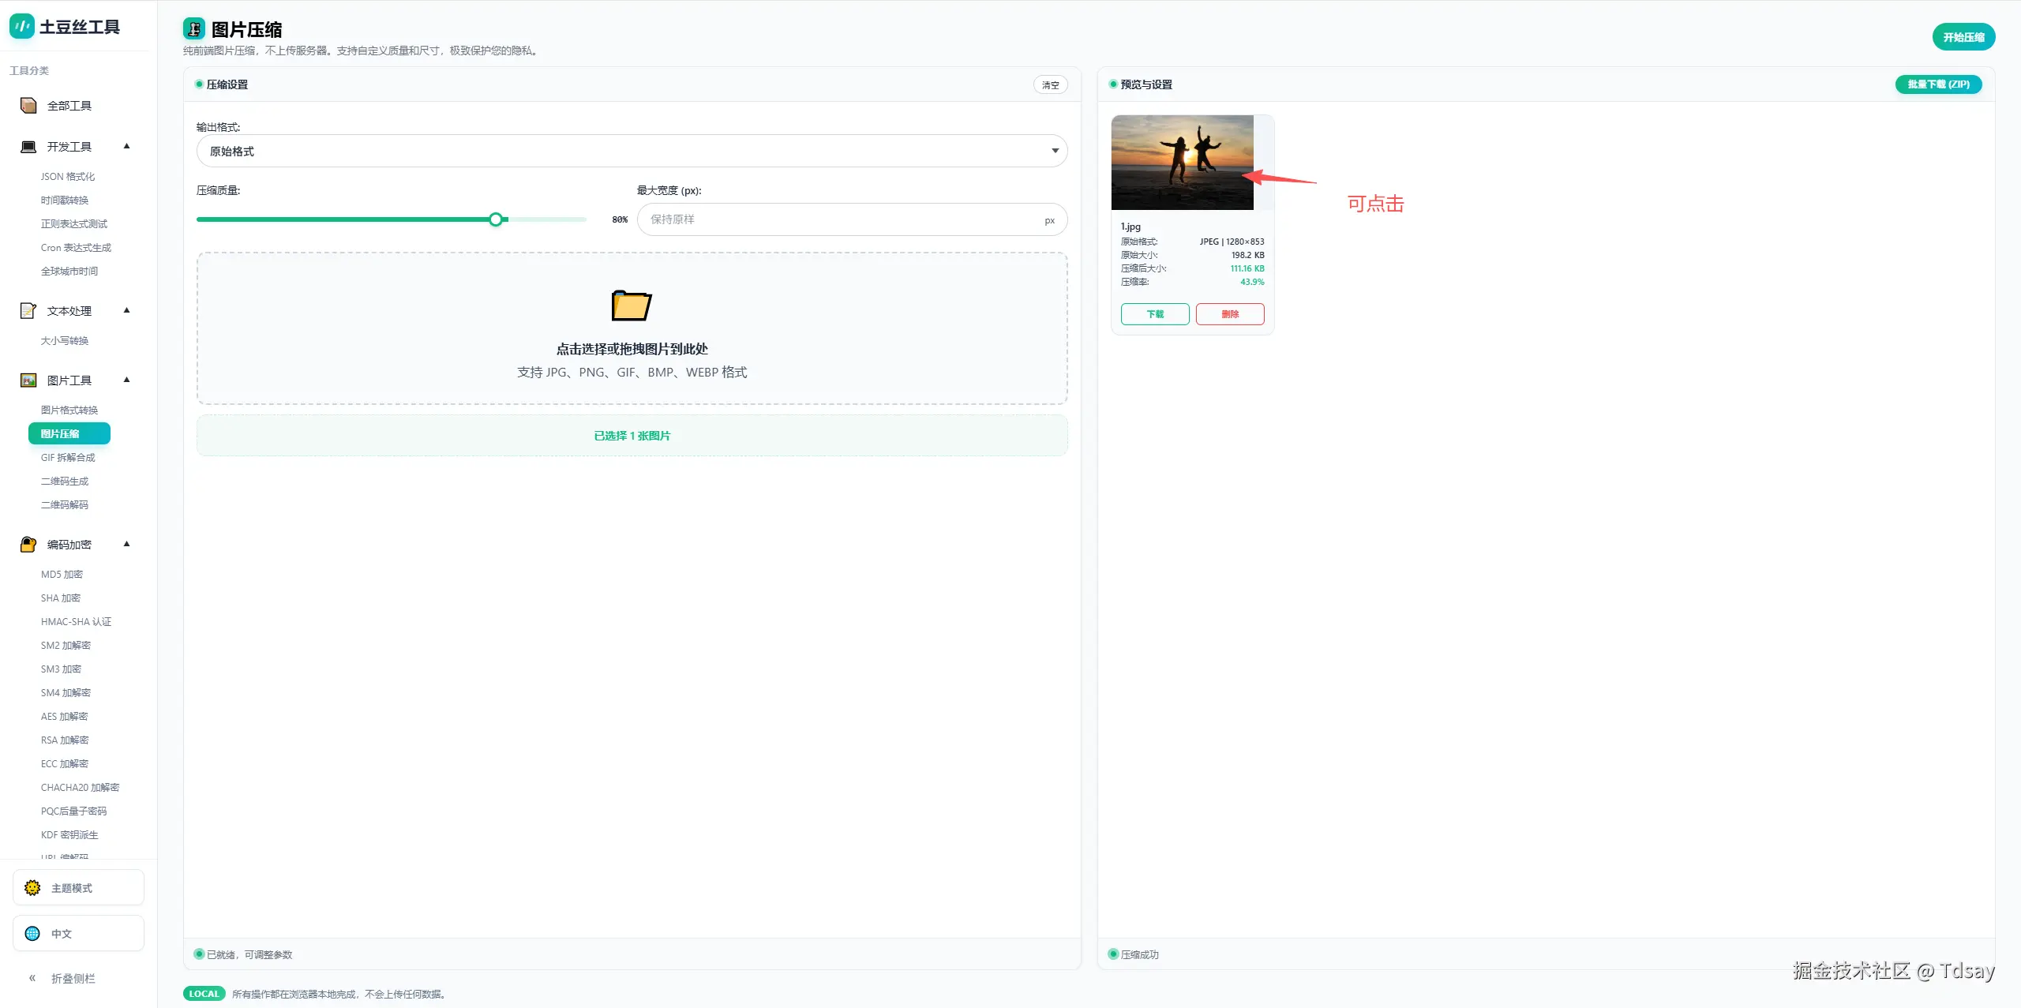Open GIF 拆解合成 tool
The image size is (2021, 1008).
tap(68, 458)
